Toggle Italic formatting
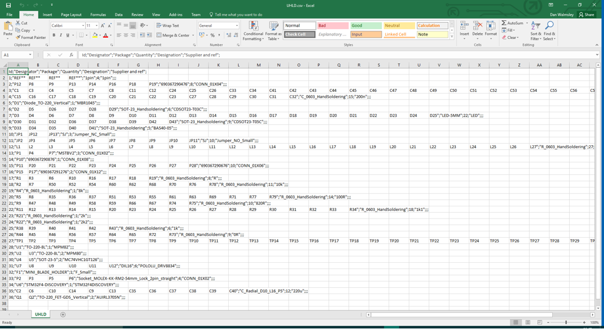Viewport: 604px width, 329px height. 61,35
